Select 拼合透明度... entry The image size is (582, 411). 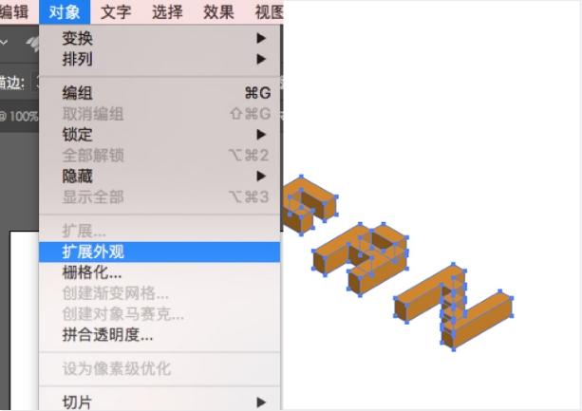[160, 335]
